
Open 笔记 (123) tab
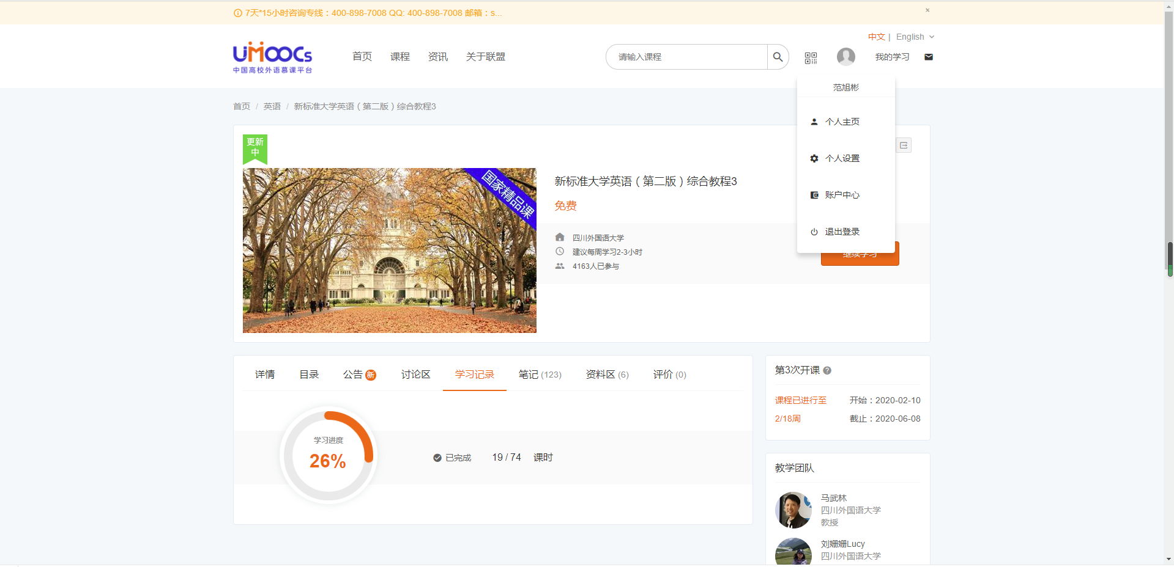[540, 375]
